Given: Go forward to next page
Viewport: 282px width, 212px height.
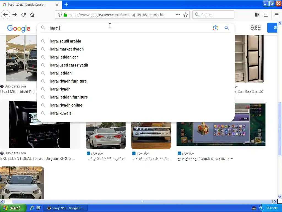Looking at the screenshot, I should 15,15.
